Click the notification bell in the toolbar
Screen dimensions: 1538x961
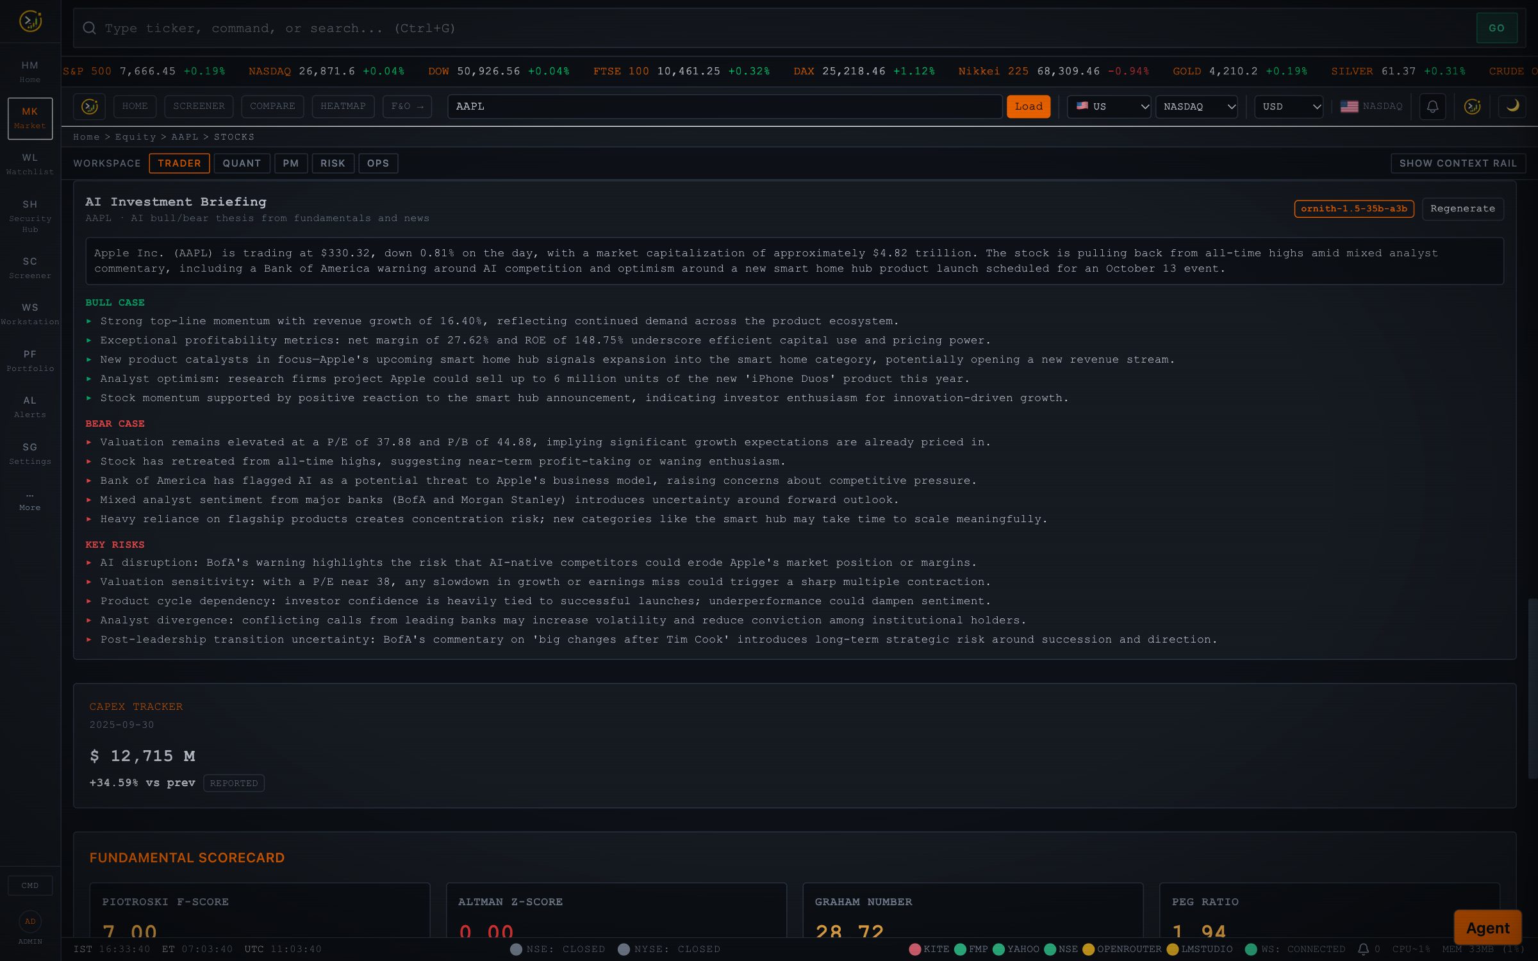(1432, 106)
